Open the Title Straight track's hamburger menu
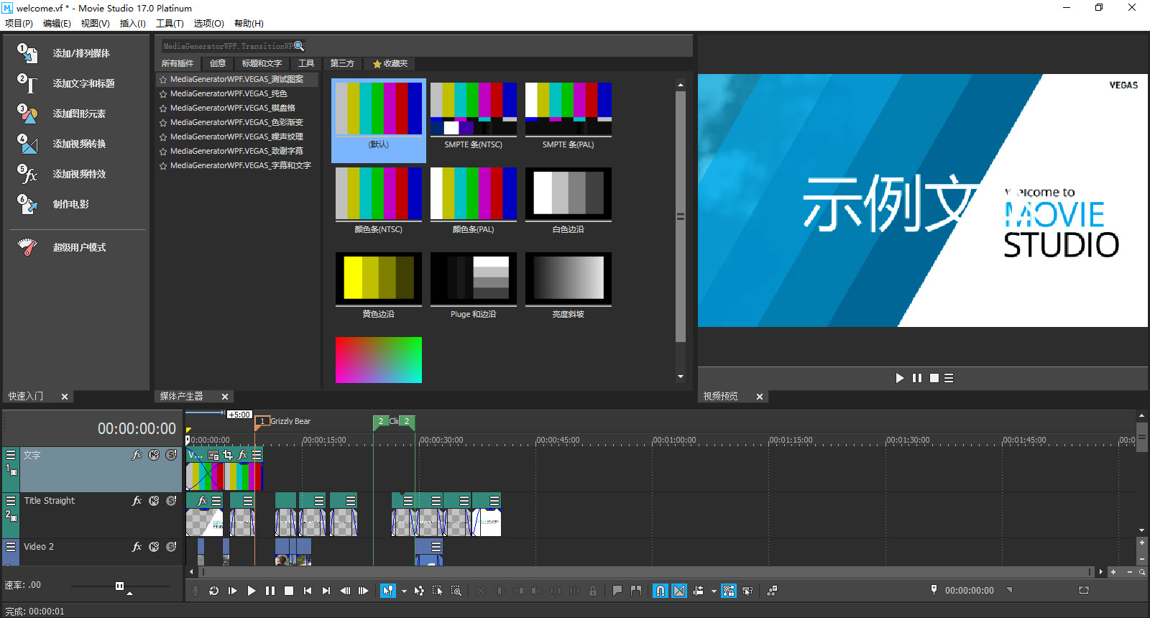The height and width of the screenshot is (618, 1150). (11, 501)
